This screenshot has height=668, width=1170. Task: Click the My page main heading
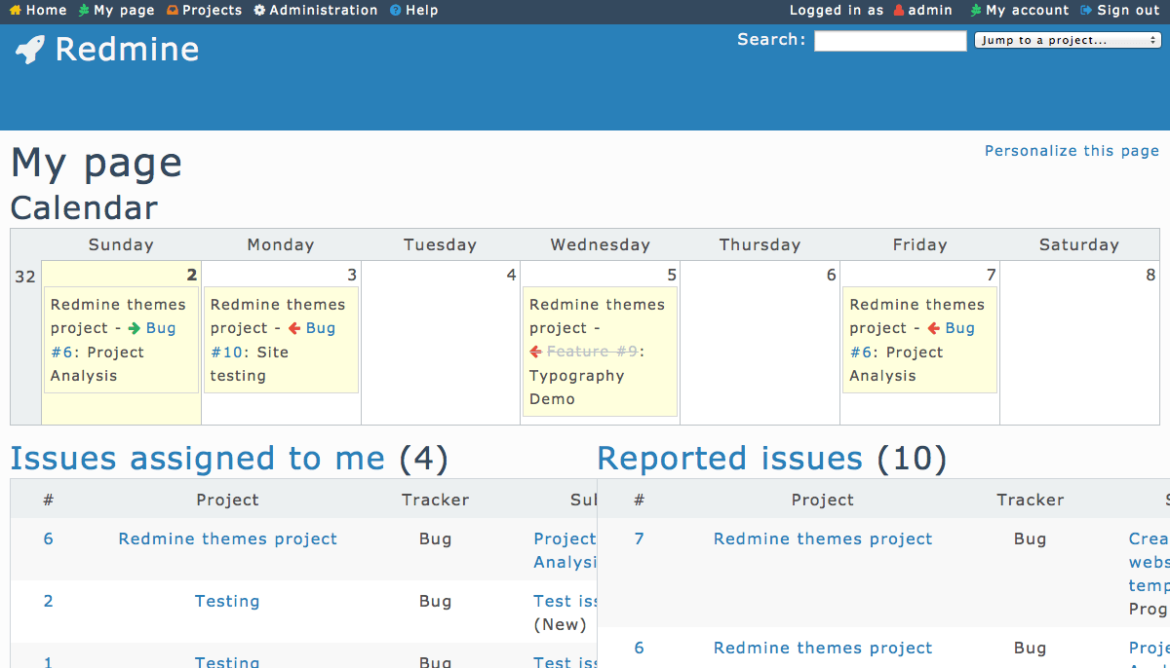(97, 163)
